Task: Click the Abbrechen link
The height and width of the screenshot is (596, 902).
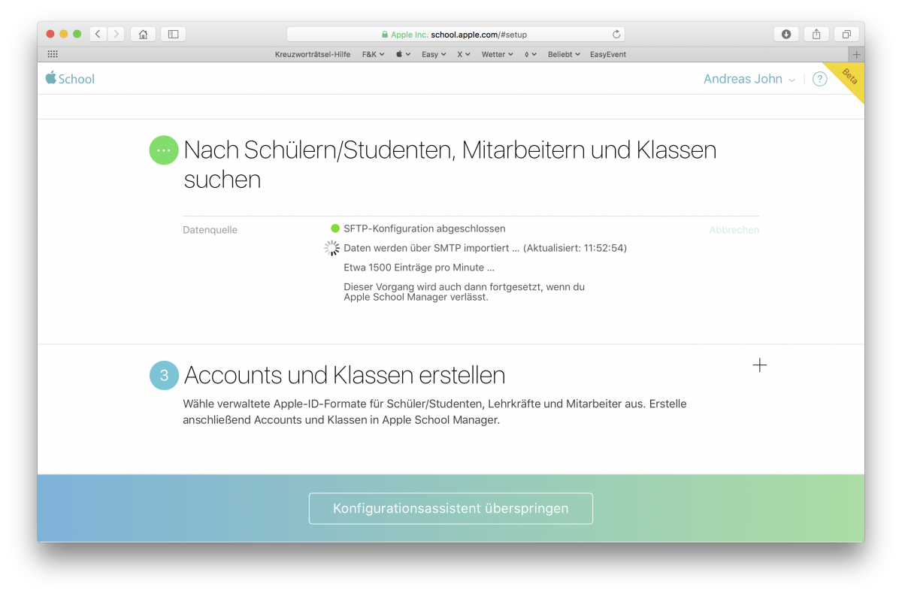Action: (x=734, y=230)
